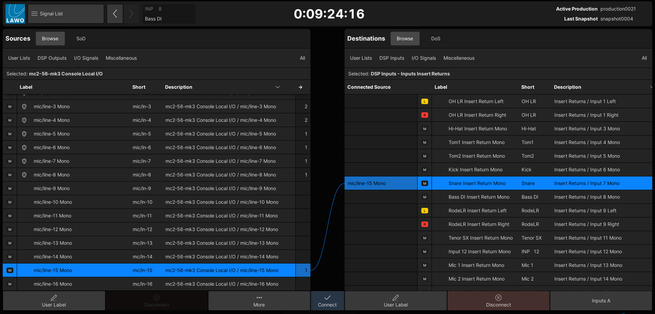Switch Destinations to Browse mode
This screenshot has width=655, height=314.
405,39
